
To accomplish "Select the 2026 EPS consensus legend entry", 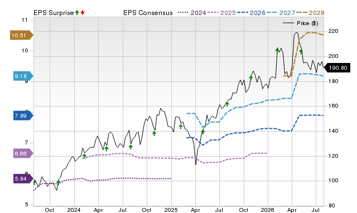I will pyautogui.click(x=251, y=13).
